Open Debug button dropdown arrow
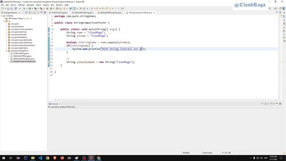286x161 pixels. coord(27,8)
